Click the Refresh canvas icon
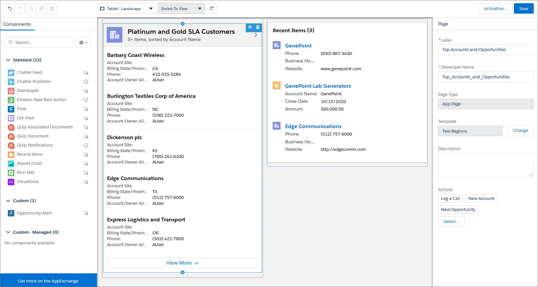This screenshot has height=287, width=538. coord(212,8)
